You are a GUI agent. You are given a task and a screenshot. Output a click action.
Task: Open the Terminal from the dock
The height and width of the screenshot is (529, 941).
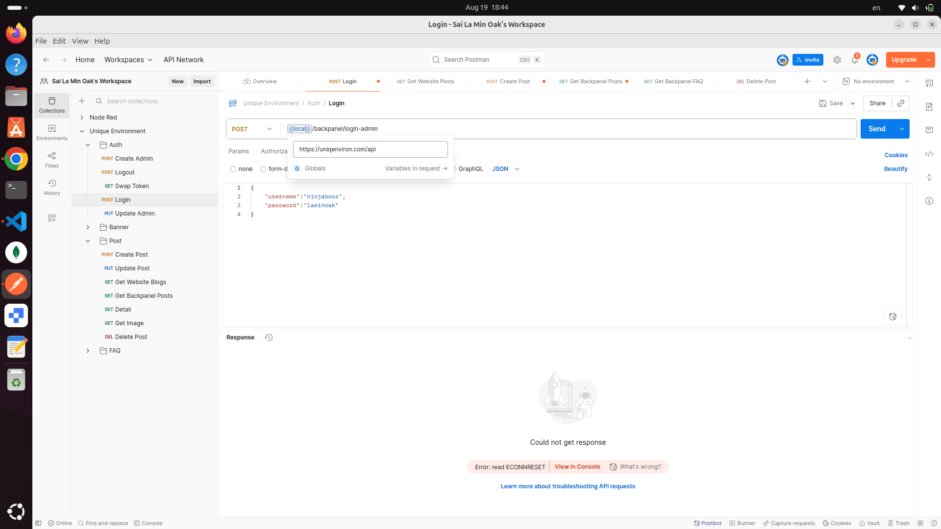coord(16,190)
